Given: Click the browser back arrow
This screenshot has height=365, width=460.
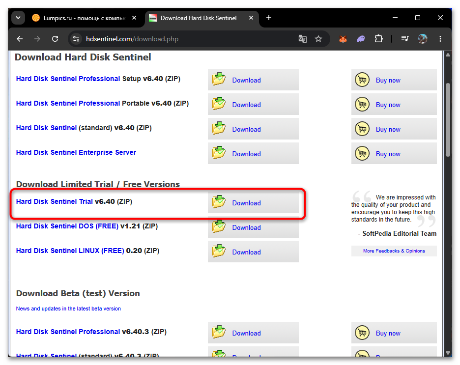Looking at the screenshot, I should coord(20,39).
